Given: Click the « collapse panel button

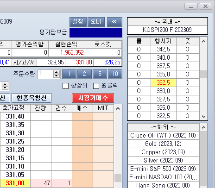Looking at the screenshot, I should click(114, 22).
